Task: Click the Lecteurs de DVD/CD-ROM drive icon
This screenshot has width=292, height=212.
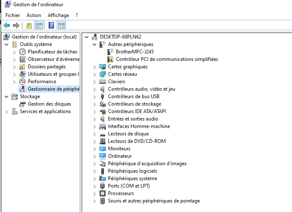Action: tap(103, 141)
